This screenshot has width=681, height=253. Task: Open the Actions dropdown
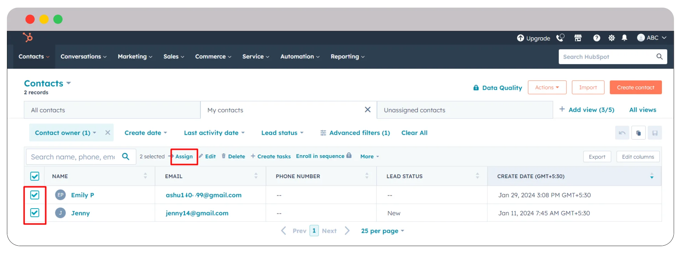(x=547, y=87)
